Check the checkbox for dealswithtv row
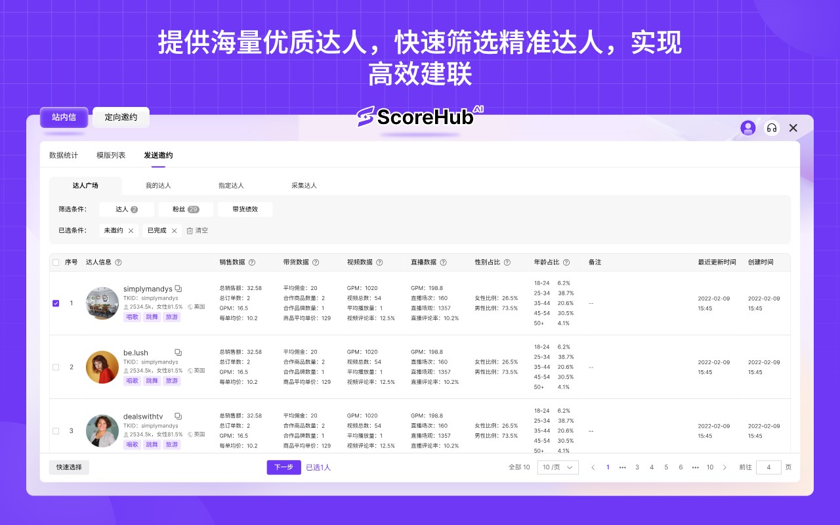This screenshot has width=840, height=525. [56, 431]
